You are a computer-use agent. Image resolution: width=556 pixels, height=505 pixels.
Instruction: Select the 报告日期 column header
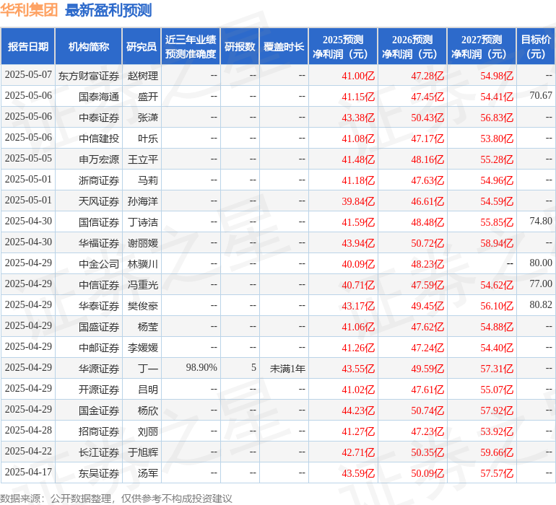[x=28, y=47]
